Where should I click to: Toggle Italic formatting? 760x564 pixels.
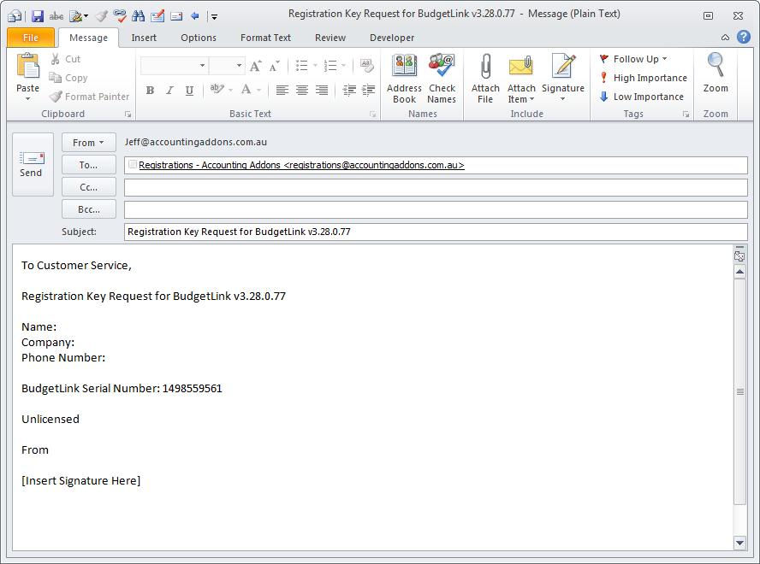point(169,90)
